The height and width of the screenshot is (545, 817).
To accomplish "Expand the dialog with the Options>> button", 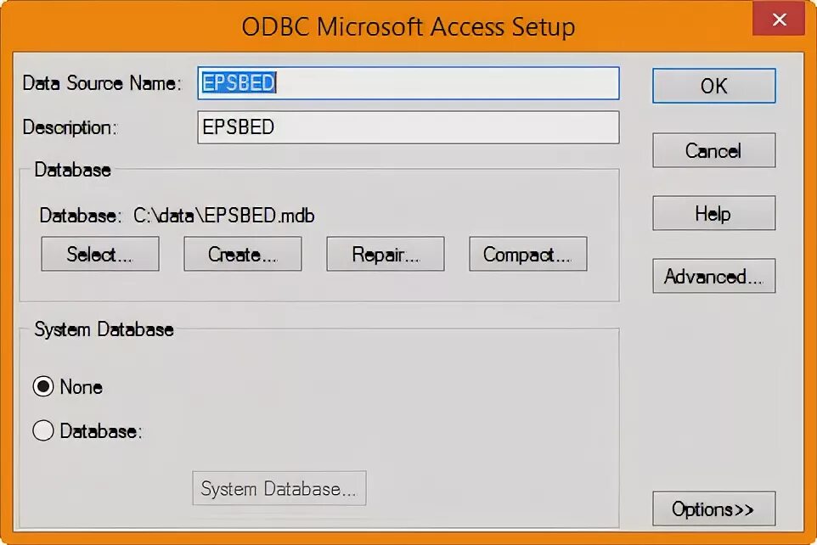I will (714, 508).
